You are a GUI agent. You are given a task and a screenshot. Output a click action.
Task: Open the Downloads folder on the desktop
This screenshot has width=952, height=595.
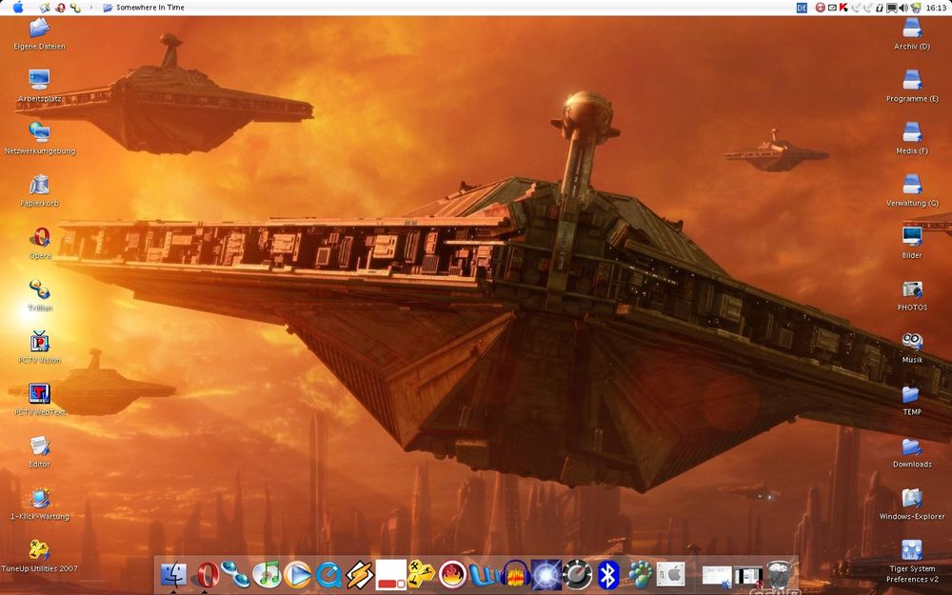click(912, 451)
